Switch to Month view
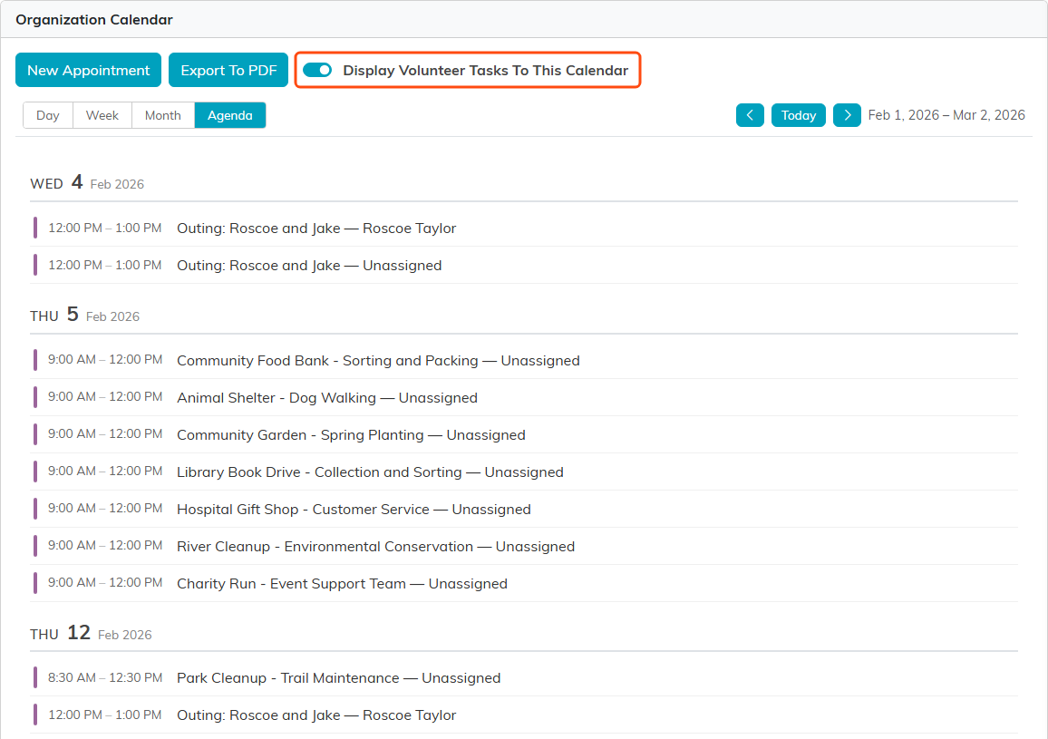The image size is (1048, 739). [163, 115]
